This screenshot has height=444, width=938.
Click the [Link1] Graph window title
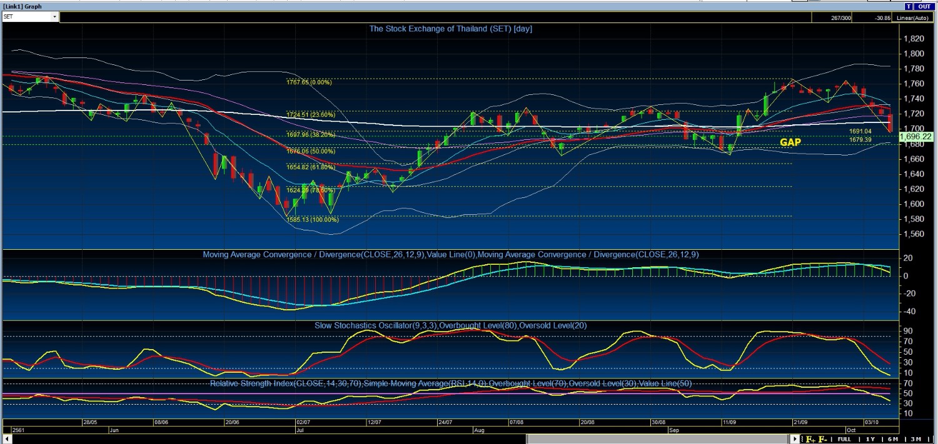pos(23,6)
